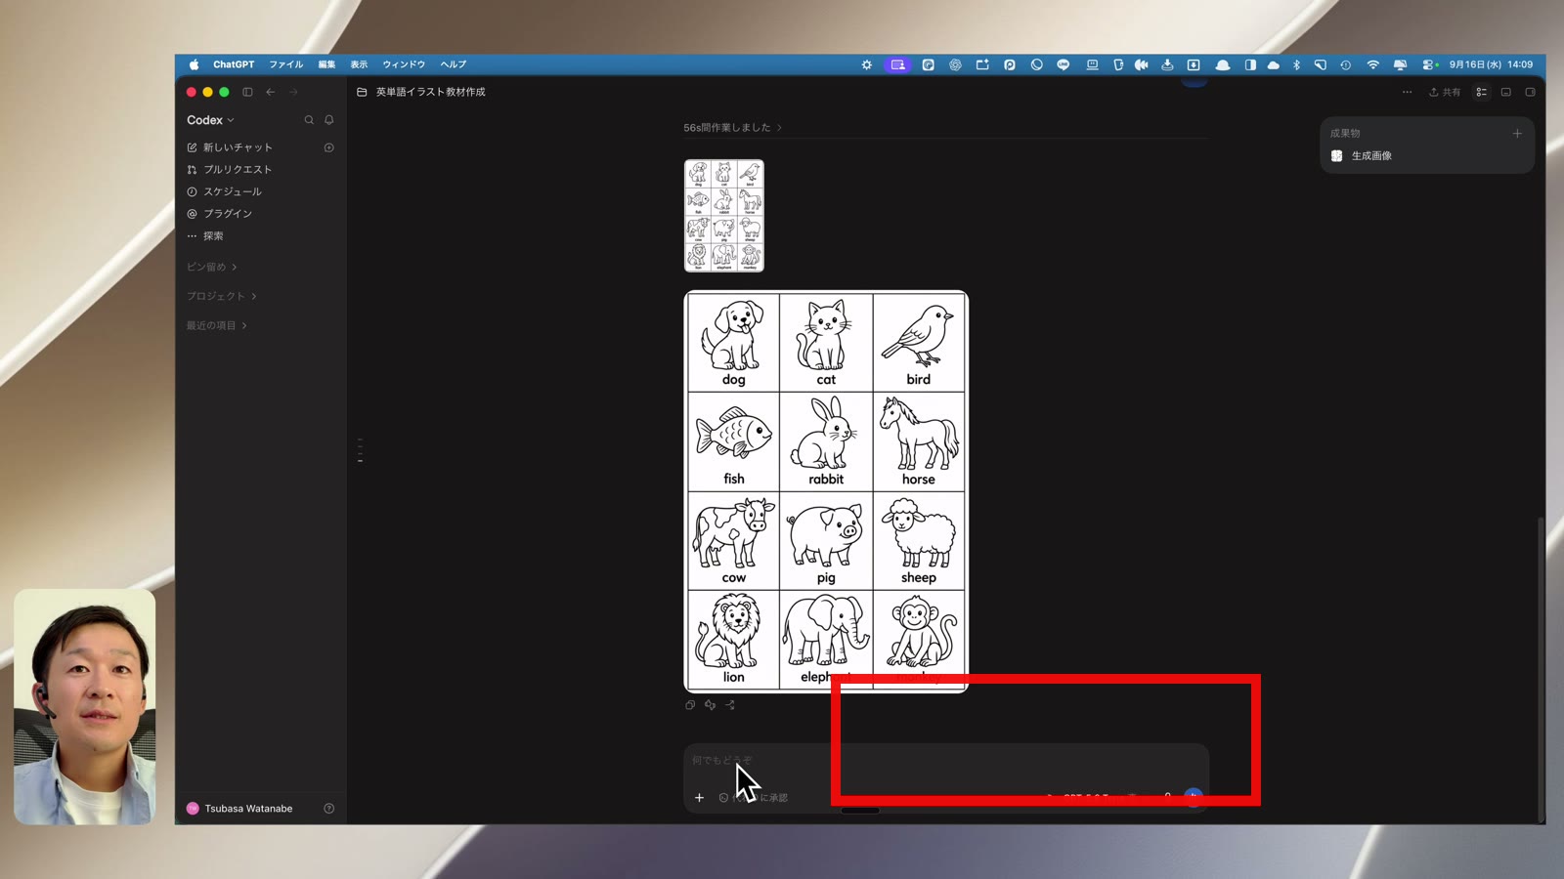1564x879 pixels.
Task: Go forward with the right arrow
Action: (x=293, y=92)
